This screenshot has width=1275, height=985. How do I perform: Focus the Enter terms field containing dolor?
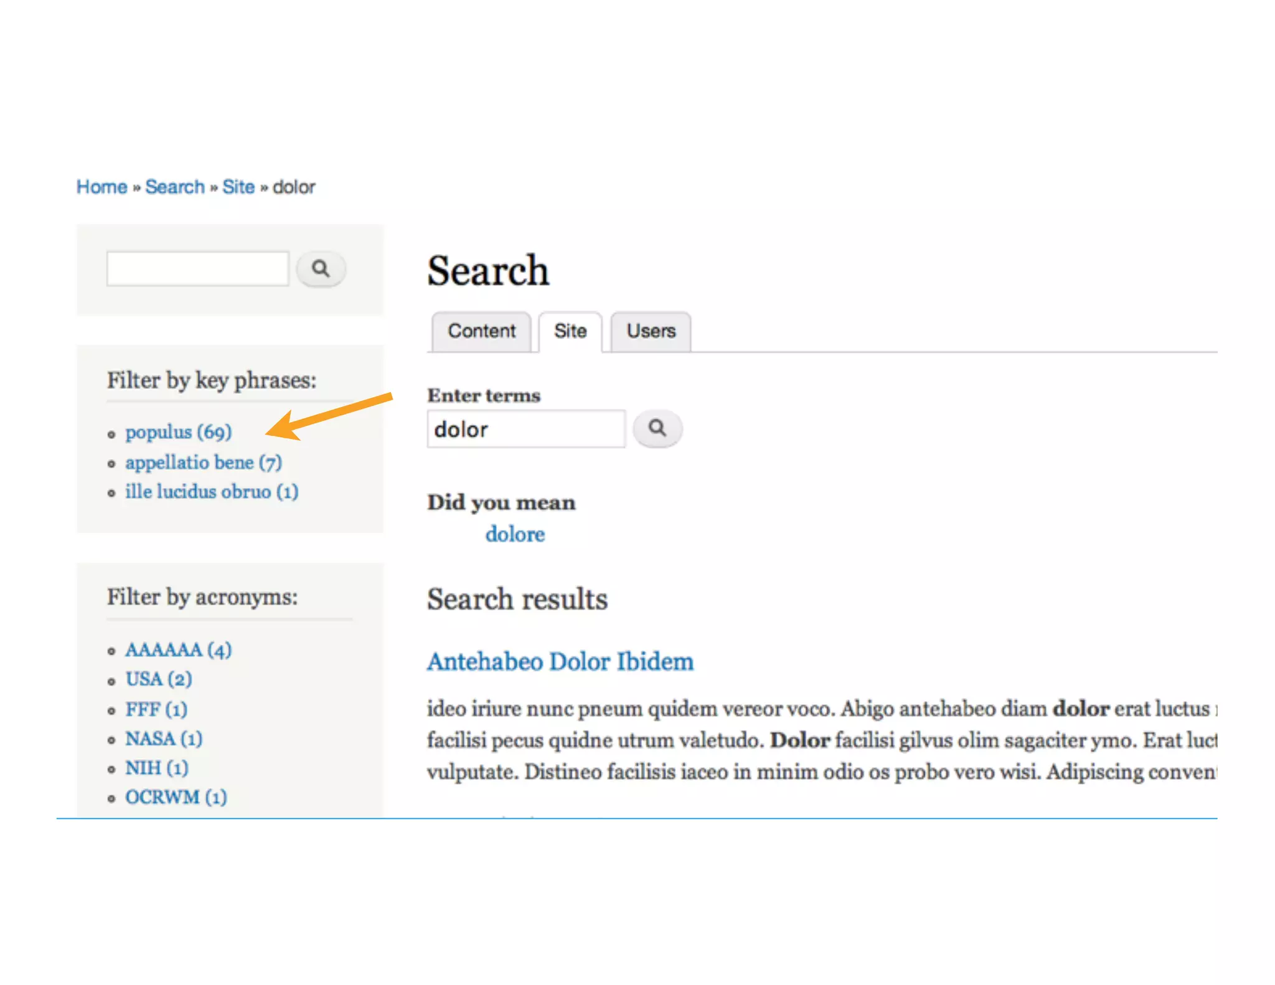coord(525,429)
